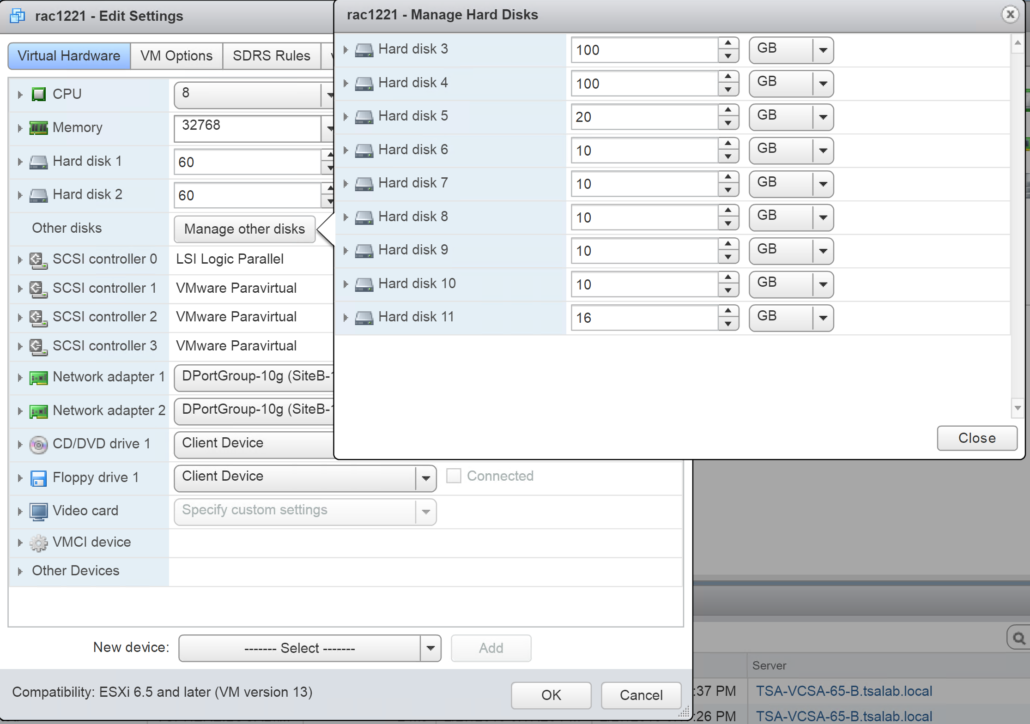This screenshot has height=724, width=1030.
Task: Click the Video card monitor icon
Action: [39, 511]
